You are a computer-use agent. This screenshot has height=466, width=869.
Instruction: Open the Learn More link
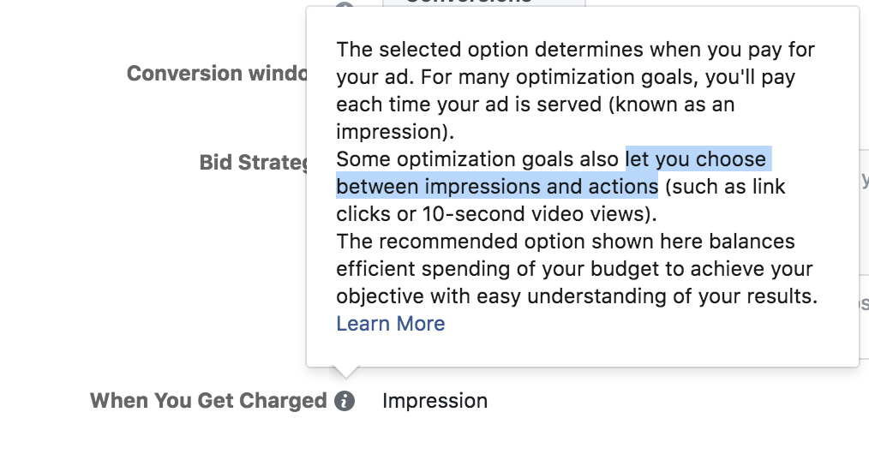[390, 324]
